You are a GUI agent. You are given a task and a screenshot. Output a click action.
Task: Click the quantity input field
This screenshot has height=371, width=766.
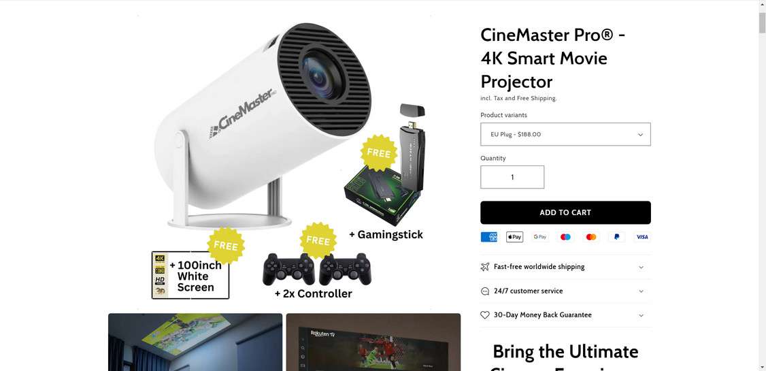512,177
